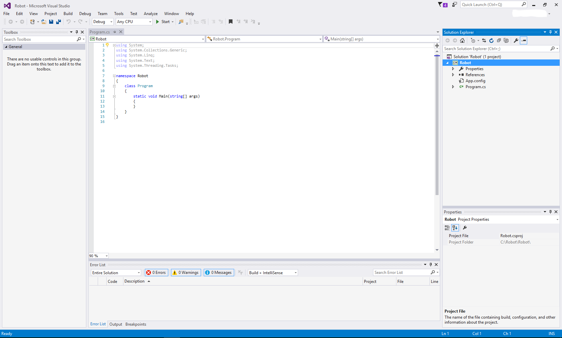This screenshot has height=338, width=562.
Task: Open the Debug menu
Action: click(85, 14)
